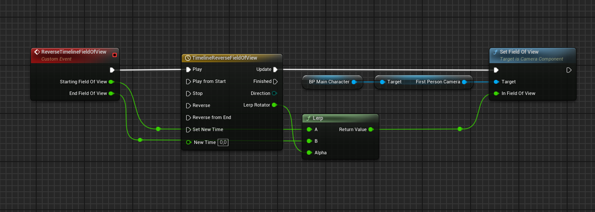Click the End Field Of View output pin
Viewport: 595px width, 212px height.
pos(111,93)
